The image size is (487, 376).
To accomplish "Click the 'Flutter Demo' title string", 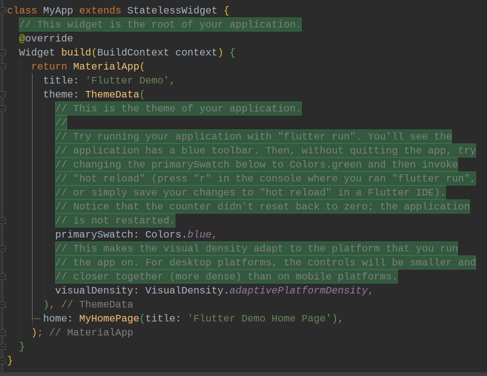I will coord(127,80).
